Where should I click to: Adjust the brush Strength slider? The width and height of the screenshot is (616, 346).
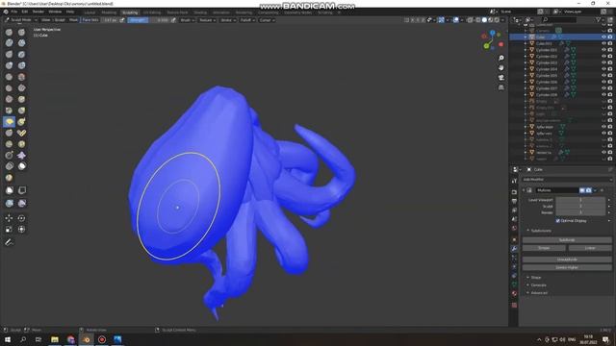147,20
